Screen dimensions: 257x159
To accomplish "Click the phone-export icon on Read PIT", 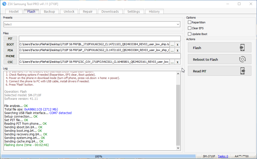I will click(242, 71).
